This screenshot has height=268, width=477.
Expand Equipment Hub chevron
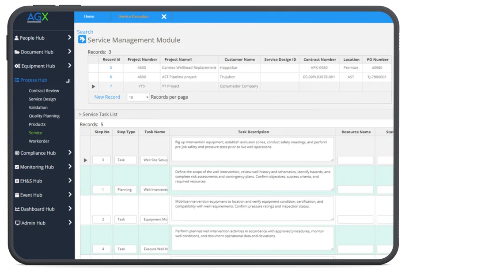point(69,65)
